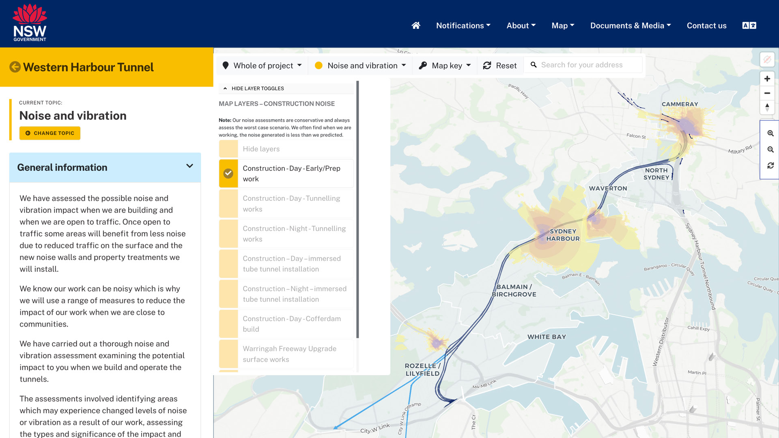The width and height of the screenshot is (779, 438).
Task: Click the refresh icon on the right side panel
Action: pos(770,166)
